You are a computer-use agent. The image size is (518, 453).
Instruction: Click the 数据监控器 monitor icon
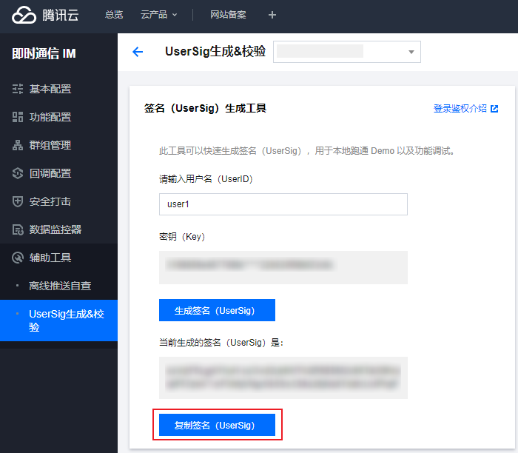tap(18, 229)
